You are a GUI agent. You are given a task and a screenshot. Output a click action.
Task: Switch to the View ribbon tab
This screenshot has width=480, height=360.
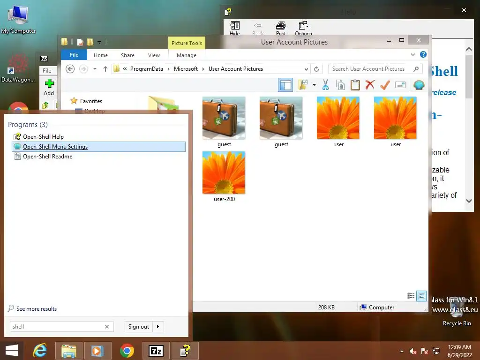coord(154,55)
